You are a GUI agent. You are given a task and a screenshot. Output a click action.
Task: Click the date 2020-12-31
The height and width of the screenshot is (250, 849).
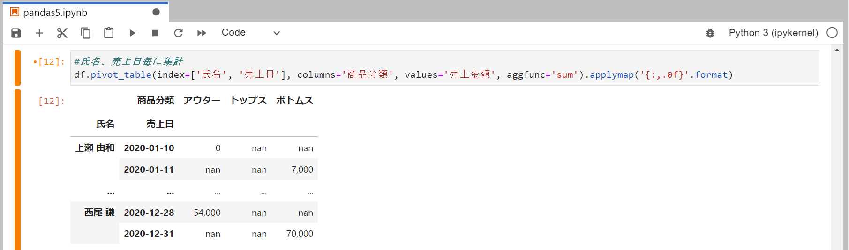click(x=149, y=234)
